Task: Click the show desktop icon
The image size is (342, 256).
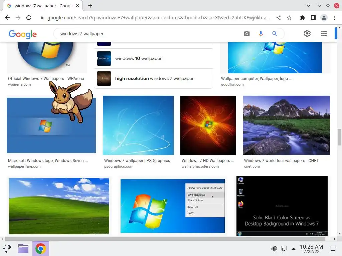Action: click(333, 248)
